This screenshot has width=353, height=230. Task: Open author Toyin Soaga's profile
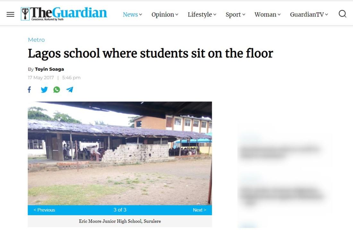pos(49,69)
